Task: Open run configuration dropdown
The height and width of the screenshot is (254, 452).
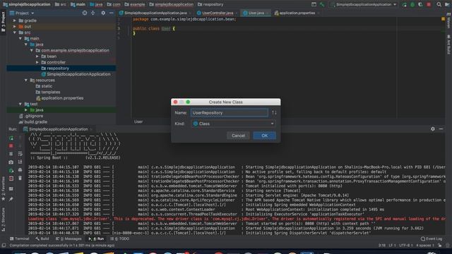Action: click(364, 4)
